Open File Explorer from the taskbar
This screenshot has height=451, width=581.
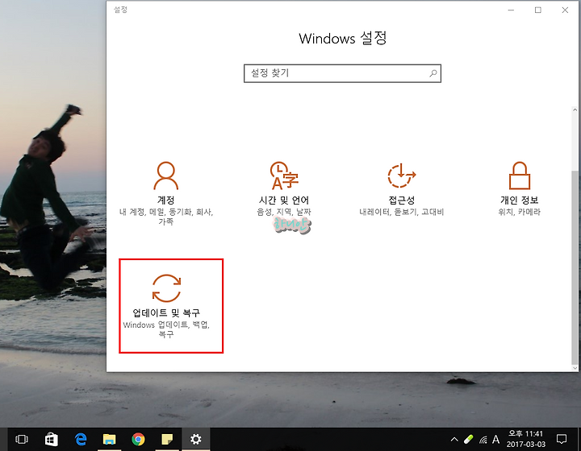pos(109,439)
